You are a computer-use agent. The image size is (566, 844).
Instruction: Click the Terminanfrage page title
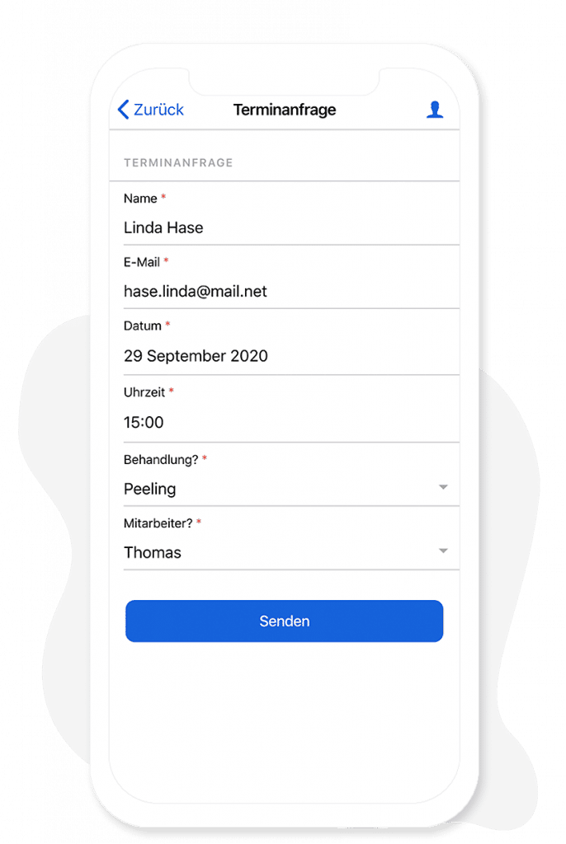tap(285, 110)
